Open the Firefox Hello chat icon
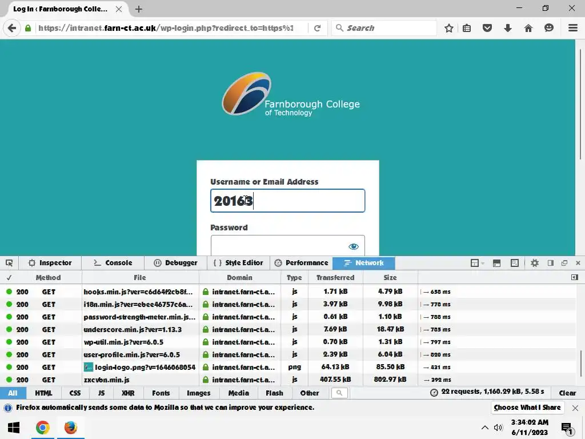 pos(549,28)
